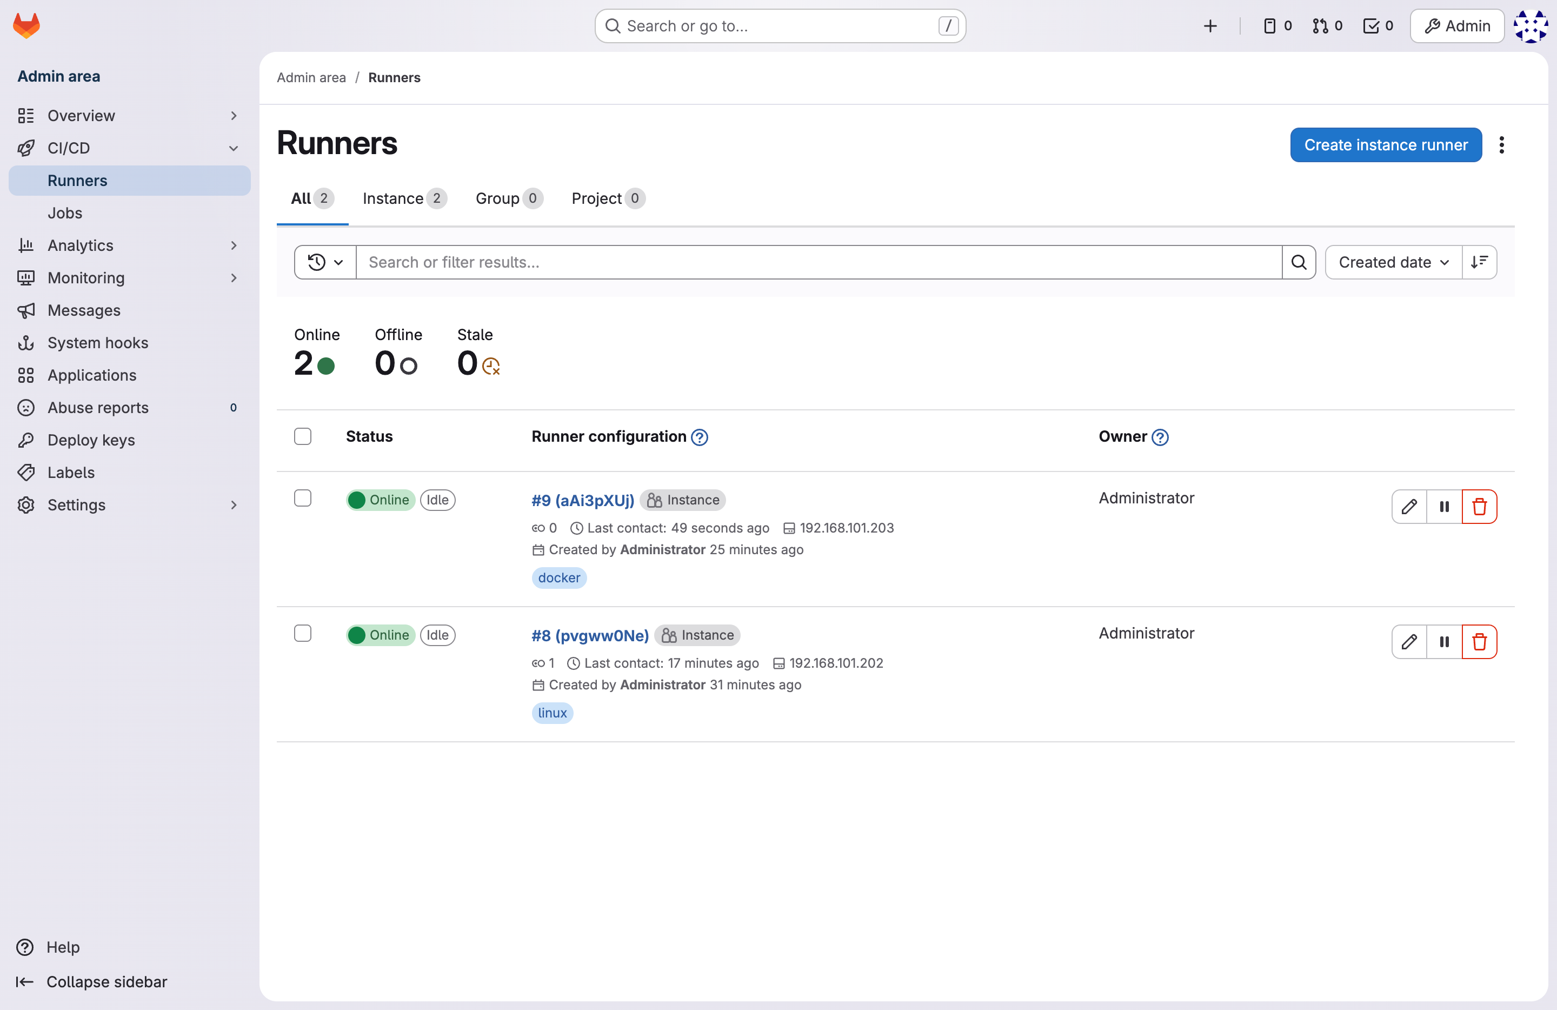Select checkbox for runner #9
The width and height of the screenshot is (1557, 1010).
pyautogui.click(x=302, y=499)
